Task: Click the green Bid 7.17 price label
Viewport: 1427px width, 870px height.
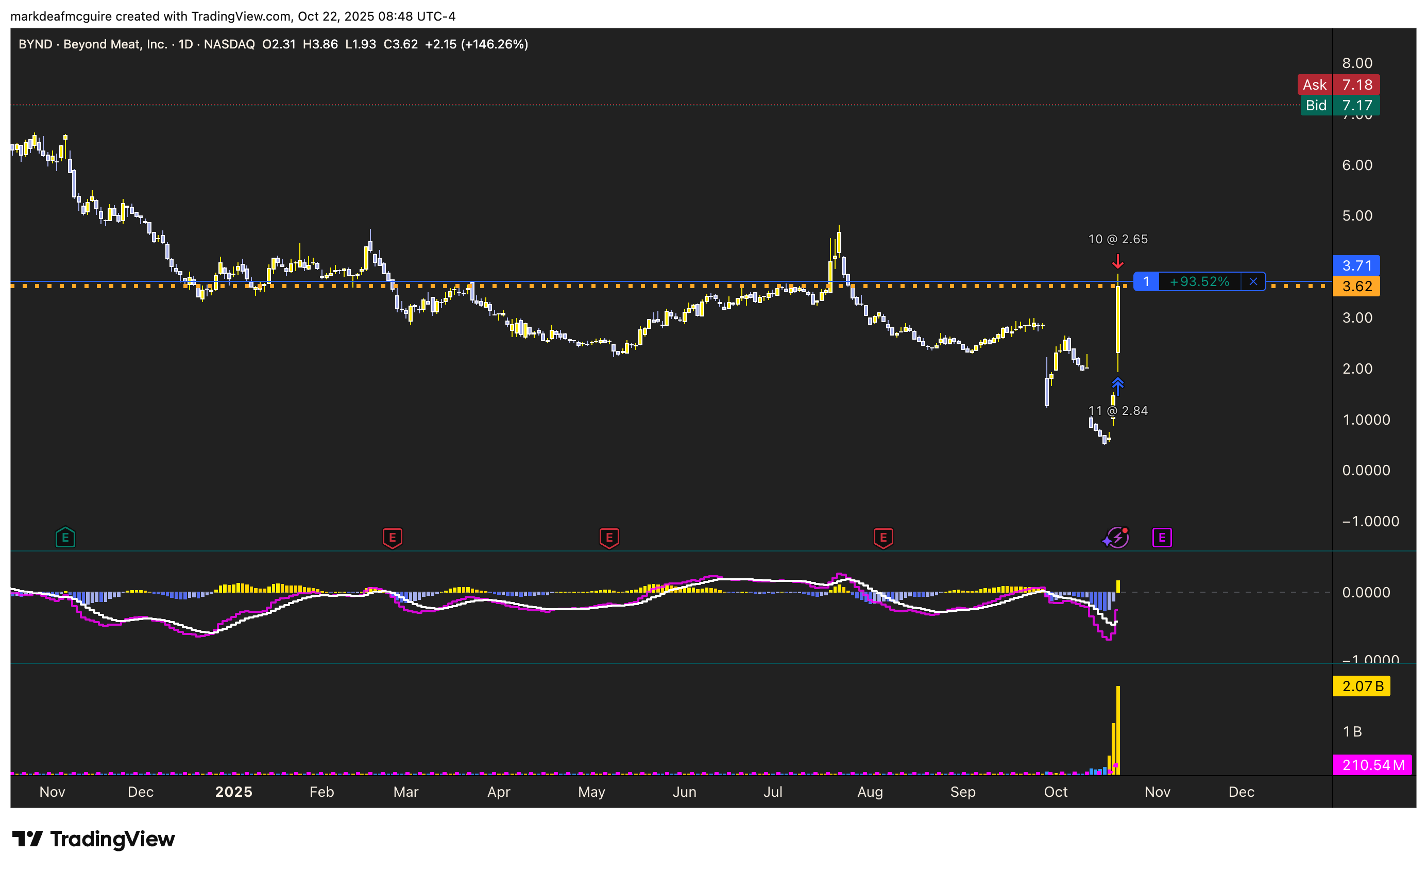Action: coord(1339,106)
